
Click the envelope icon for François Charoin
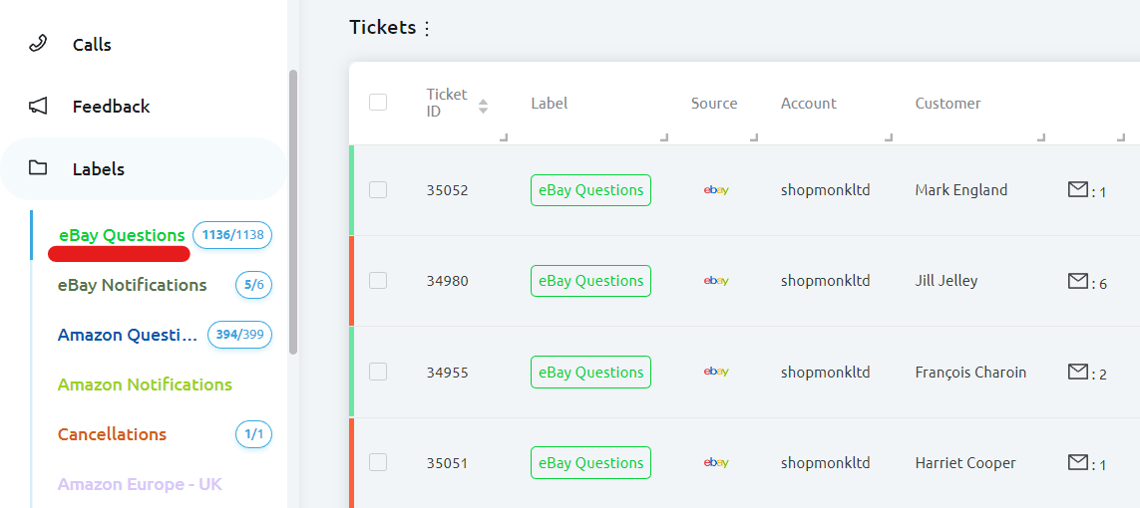coord(1077,372)
